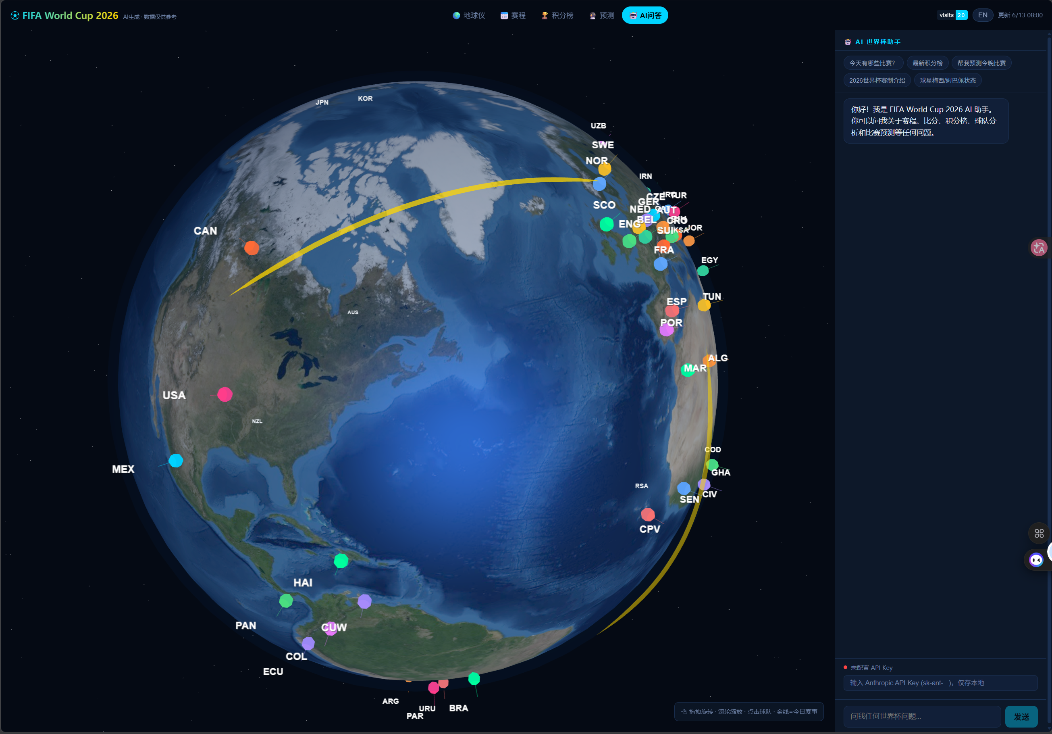Image resolution: width=1052 pixels, height=734 pixels.
Task: Select the red ESP marker on the globe
Action: (x=672, y=311)
